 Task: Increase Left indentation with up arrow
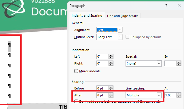pos(111,55)
